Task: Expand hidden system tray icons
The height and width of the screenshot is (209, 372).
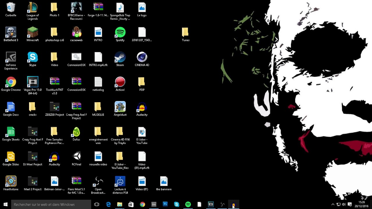Action: tap(333, 204)
